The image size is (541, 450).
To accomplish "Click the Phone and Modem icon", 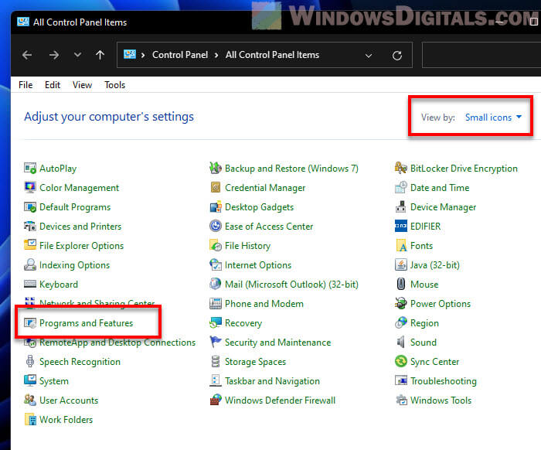I will point(216,304).
